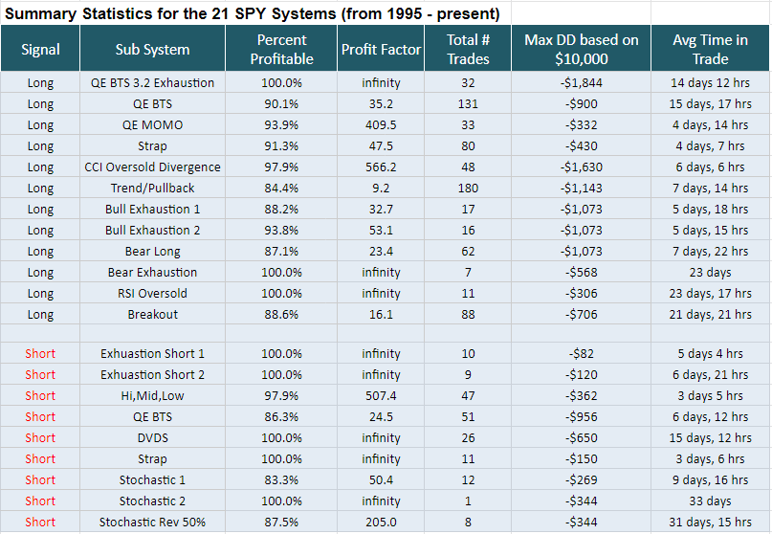Click the 180 total trades cell
The width and height of the screenshot is (772, 534).
coord(468,188)
